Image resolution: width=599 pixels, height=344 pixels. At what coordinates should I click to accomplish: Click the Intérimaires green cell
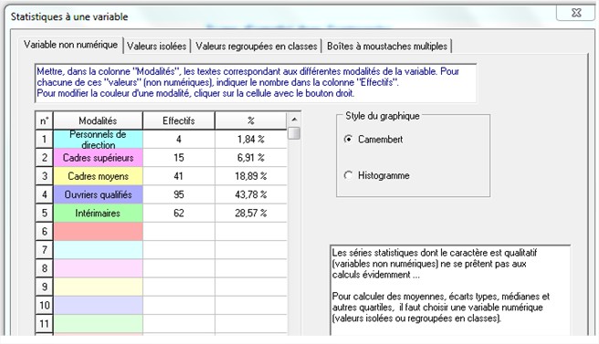click(x=99, y=213)
